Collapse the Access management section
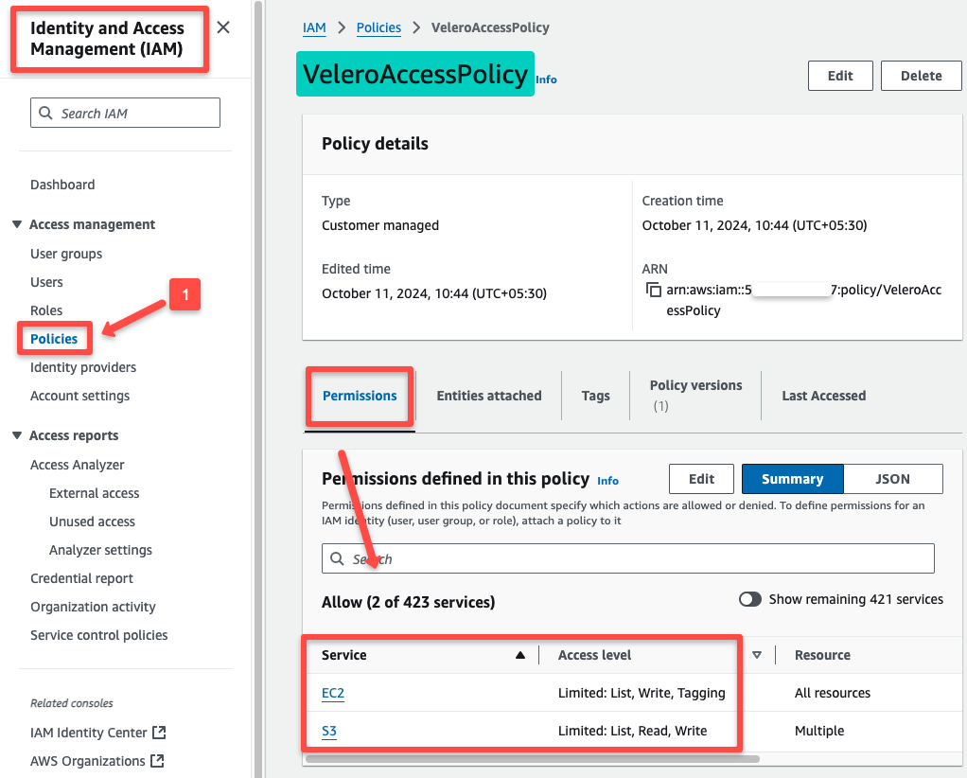The width and height of the screenshot is (967, 778). [17, 224]
